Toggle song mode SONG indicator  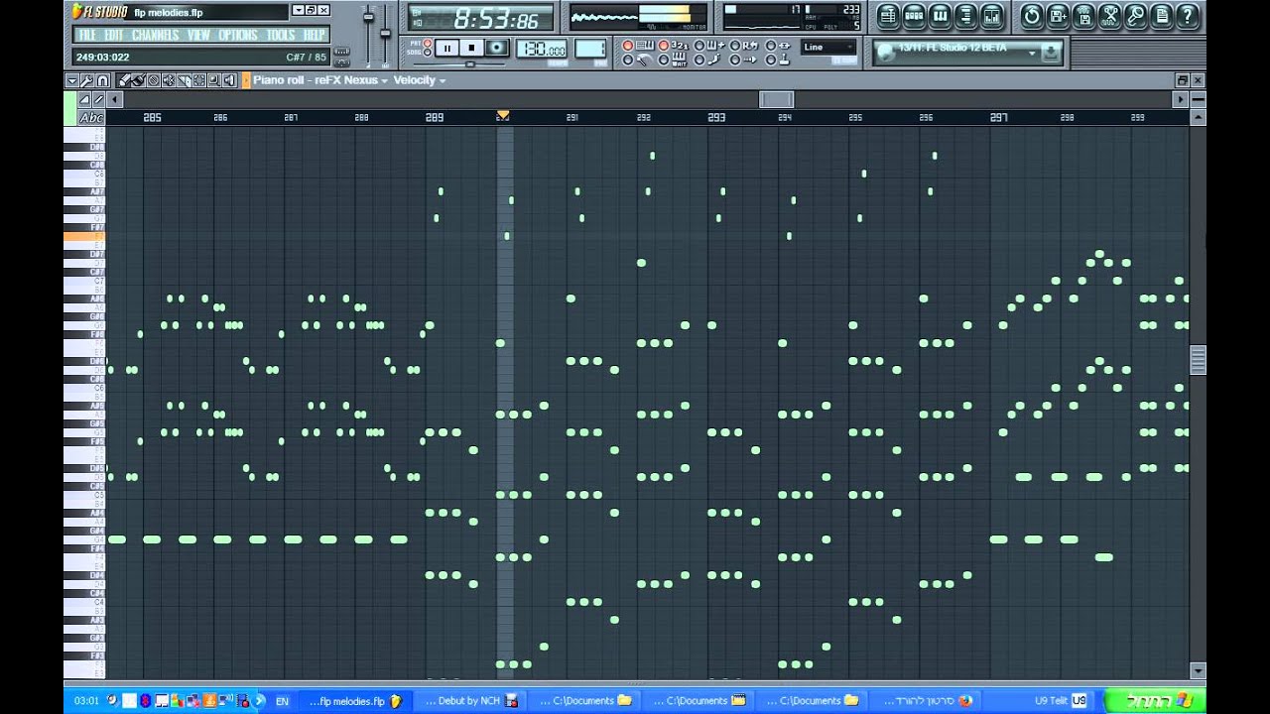tap(428, 53)
